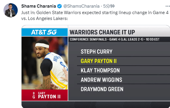
Task: Click the tweet text about Game 4 lineup
Action: click(95, 16)
